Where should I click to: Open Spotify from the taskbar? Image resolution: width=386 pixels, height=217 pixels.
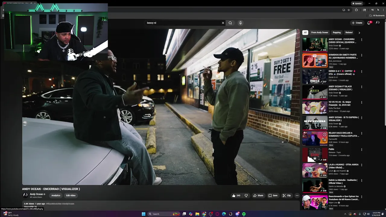point(244,214)
